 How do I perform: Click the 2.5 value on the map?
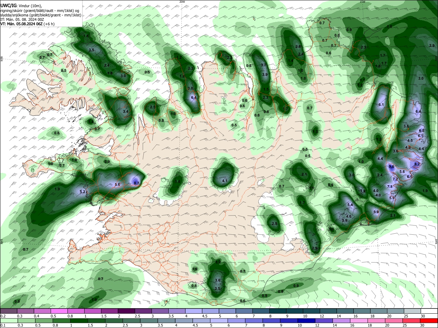[x=153, y=107]
